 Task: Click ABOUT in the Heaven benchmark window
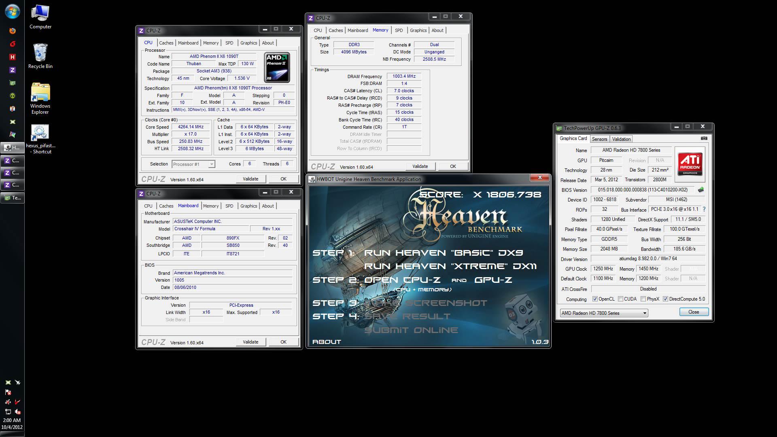pos(327,342)
